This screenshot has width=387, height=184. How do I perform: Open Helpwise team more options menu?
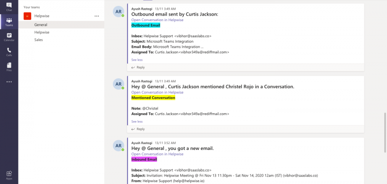(97, 16)
